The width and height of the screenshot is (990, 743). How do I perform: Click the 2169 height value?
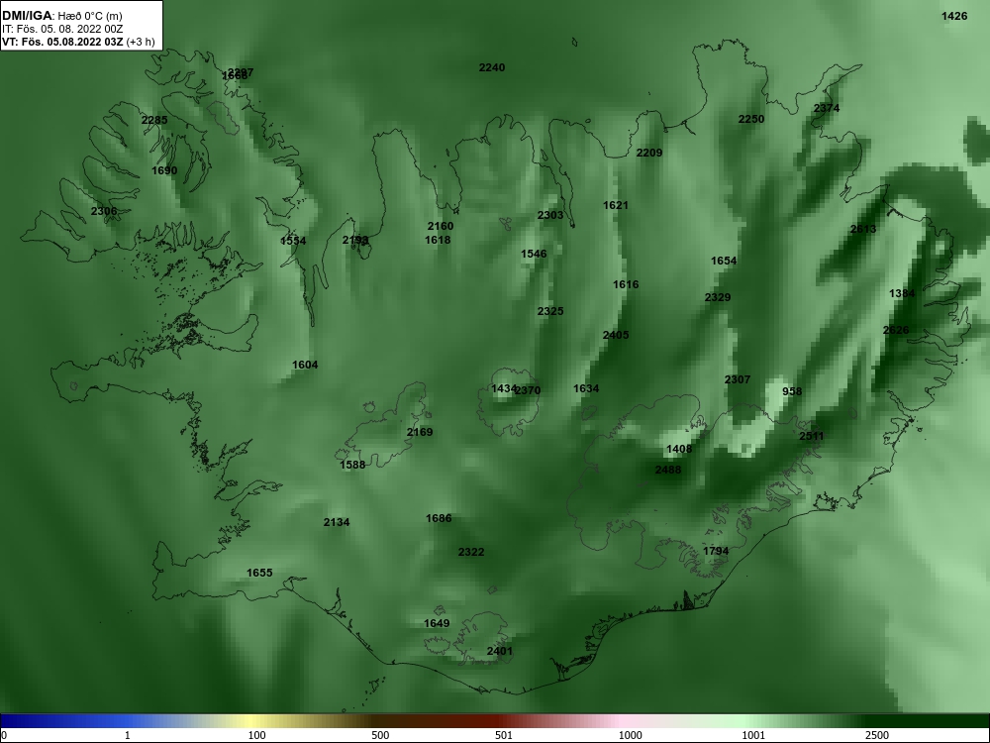[420, 432]
